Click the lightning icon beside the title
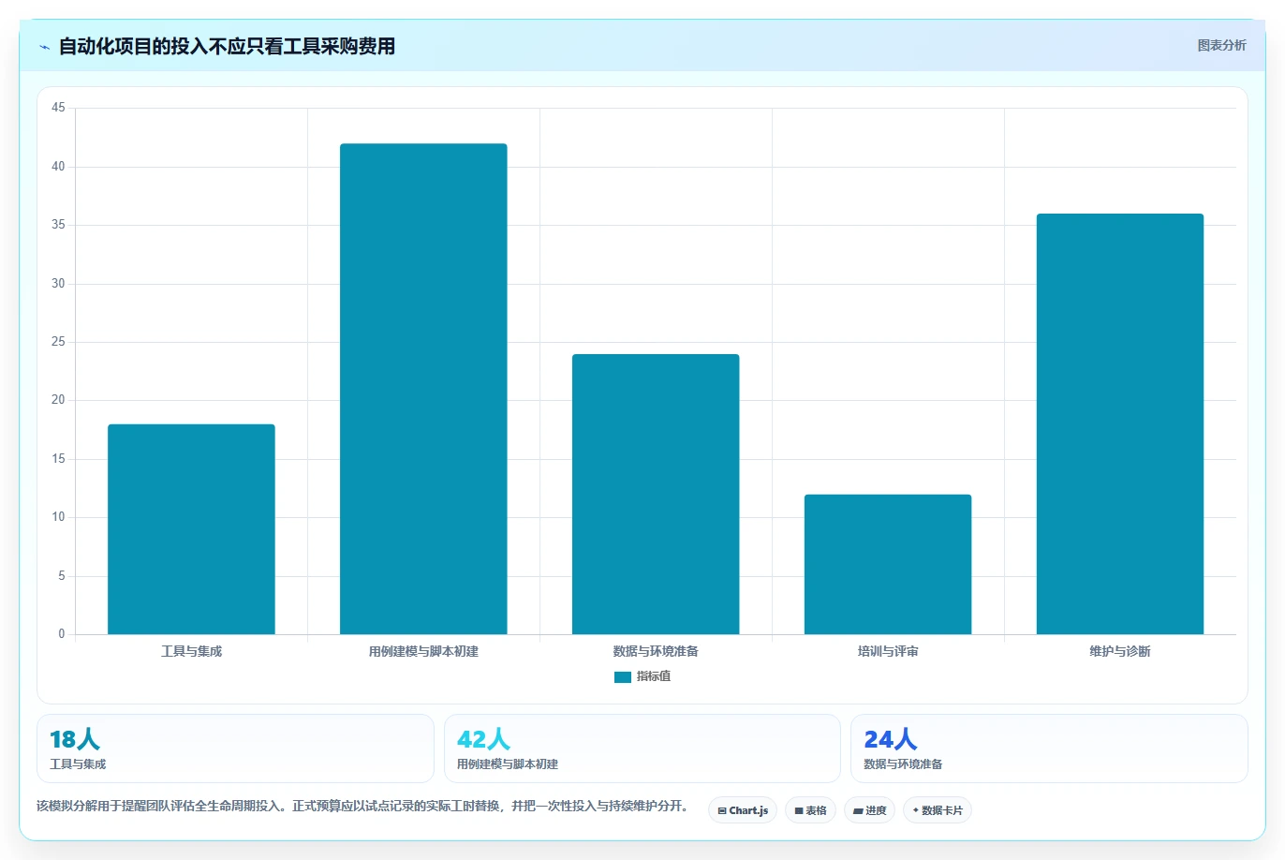Image resolution: width=1285 pixels, height=860 pixels. tap(44, 47)
